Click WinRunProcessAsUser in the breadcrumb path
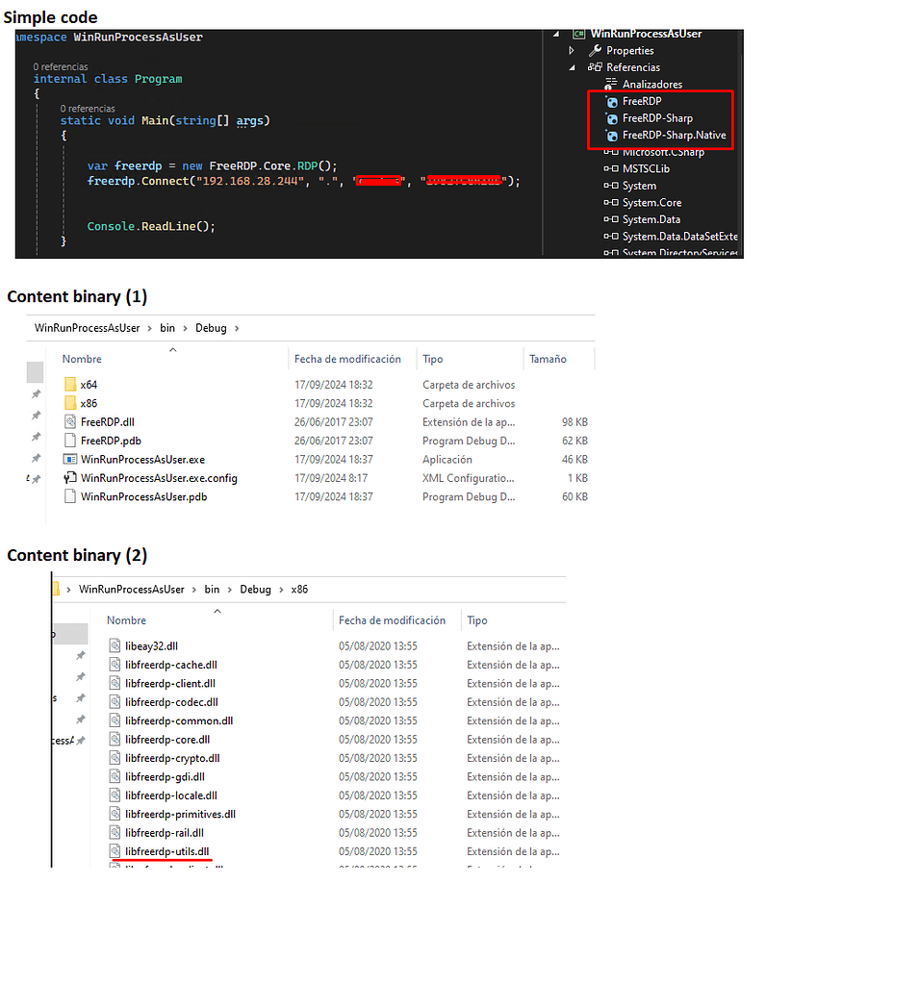This screenshot has width=919, height=985. point(87,327)
